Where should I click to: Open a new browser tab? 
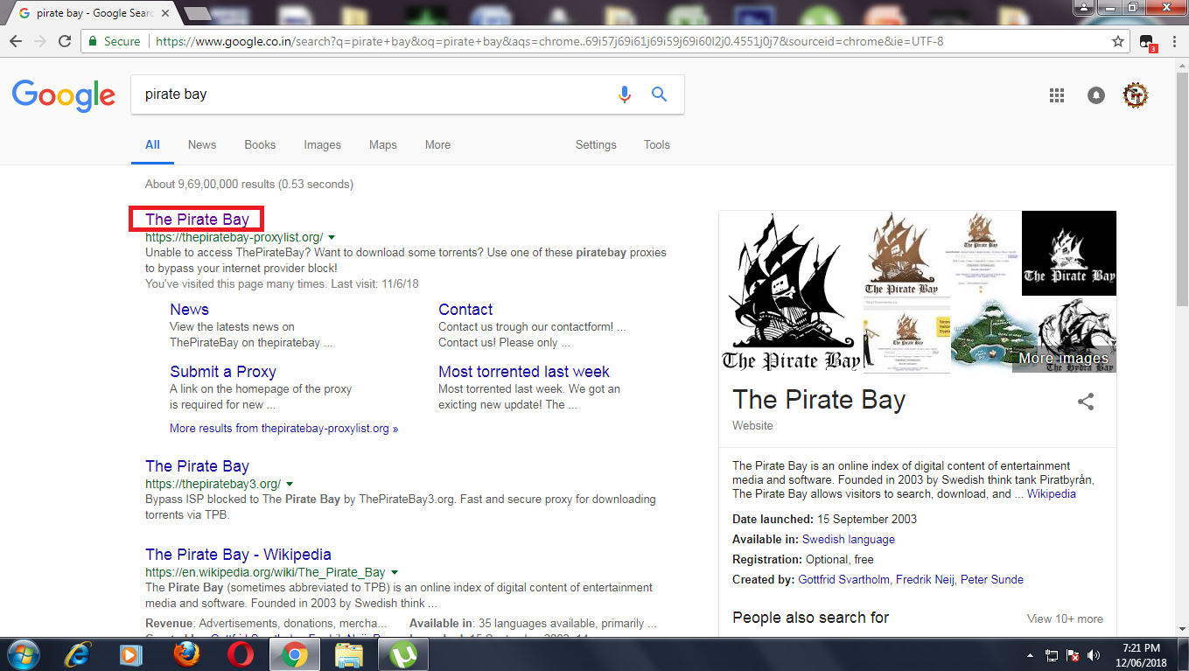tap(198, 15)
